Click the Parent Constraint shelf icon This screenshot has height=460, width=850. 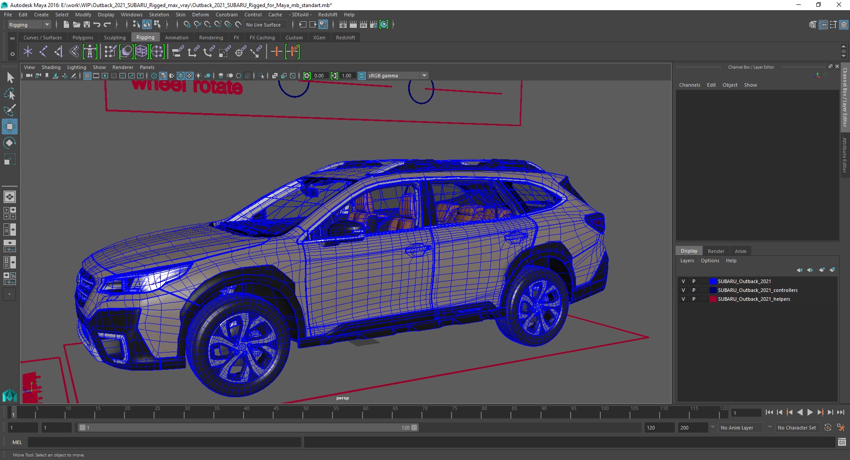(x=178, y=52)
